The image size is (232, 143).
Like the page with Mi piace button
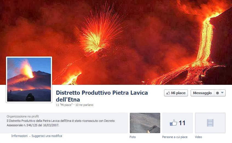tap(176, 93)
